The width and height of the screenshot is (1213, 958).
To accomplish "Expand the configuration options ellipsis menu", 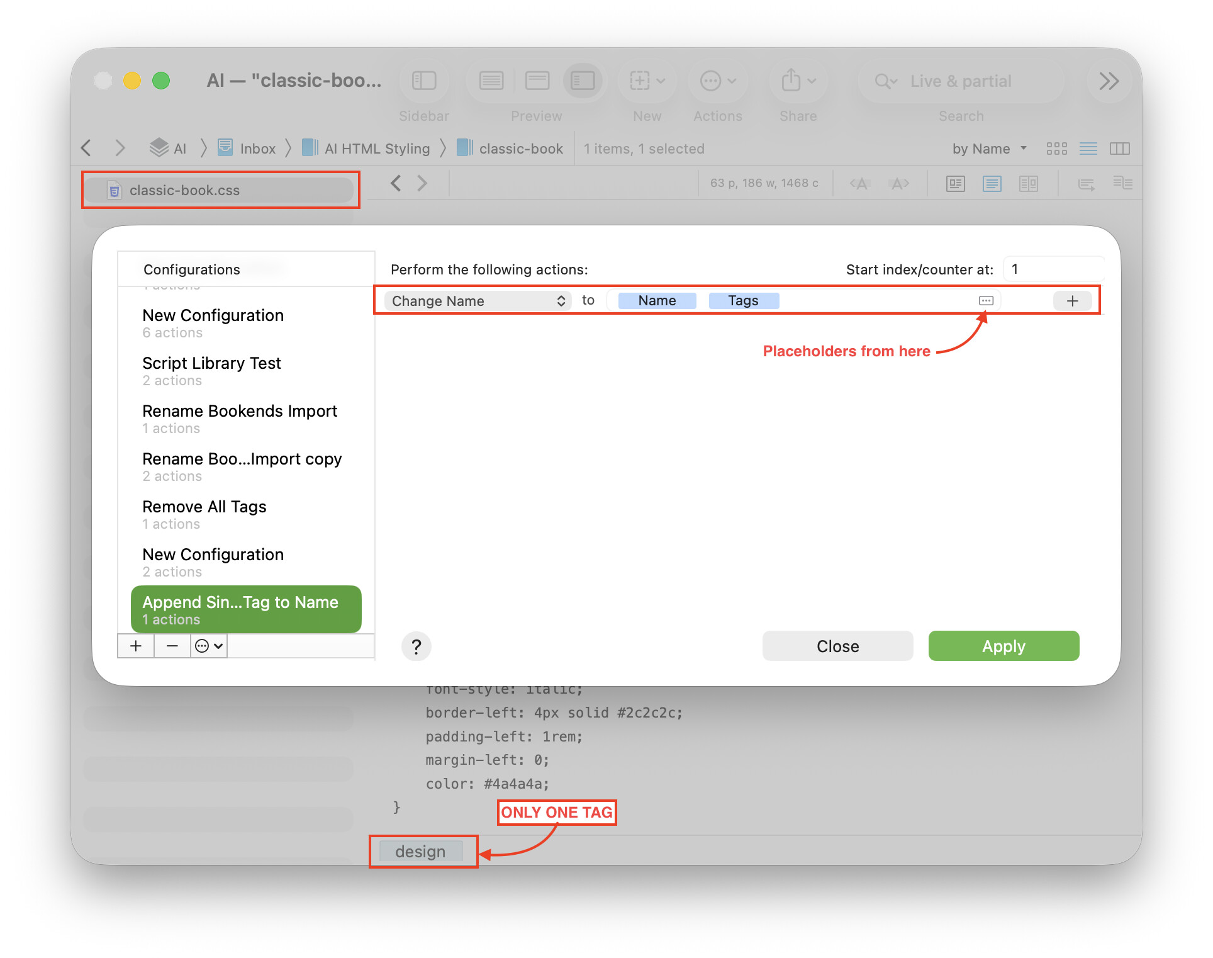I will [x=209, y=646].
